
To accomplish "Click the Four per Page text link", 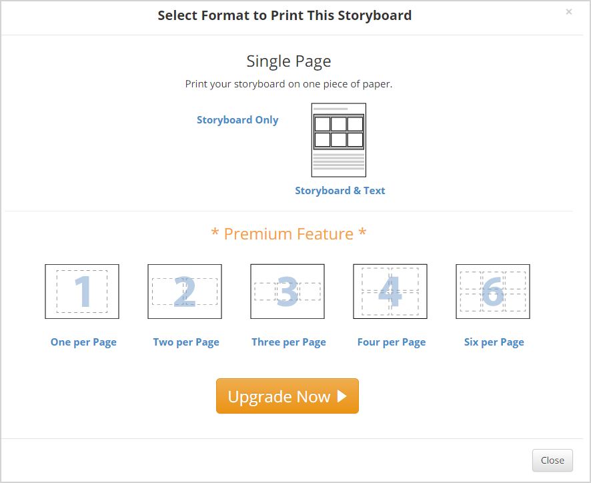I will (x=392, y=342).
